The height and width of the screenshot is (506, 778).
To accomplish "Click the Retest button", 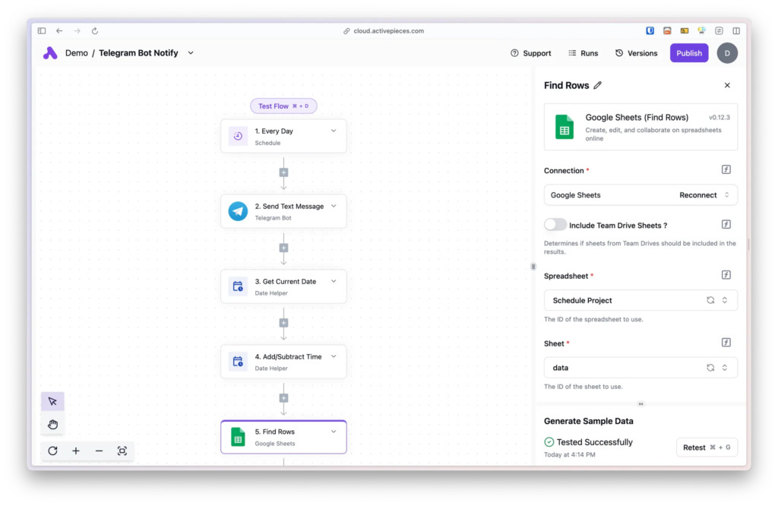I will (707, 447).
